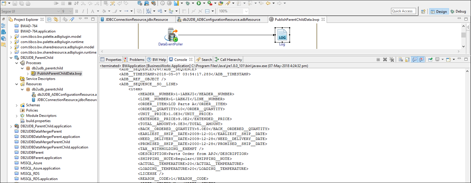Open the Run launch dropdown arrow
Image resolution: width=471 pixels, height=183 pixels.
tap(204, 3)
